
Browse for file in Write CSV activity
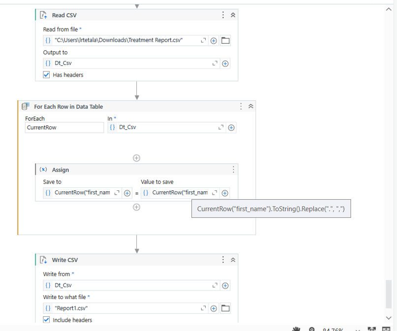click(x=225, y=308)
